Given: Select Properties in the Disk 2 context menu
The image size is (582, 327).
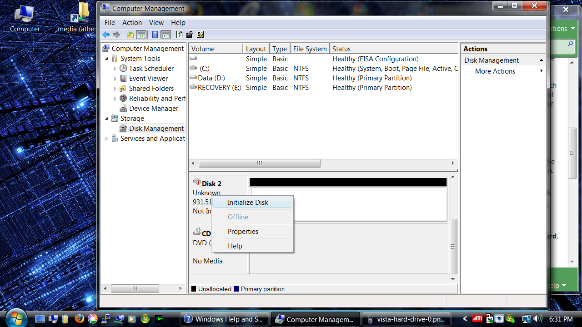Looking at the screenshot, I should coord(243,231).
